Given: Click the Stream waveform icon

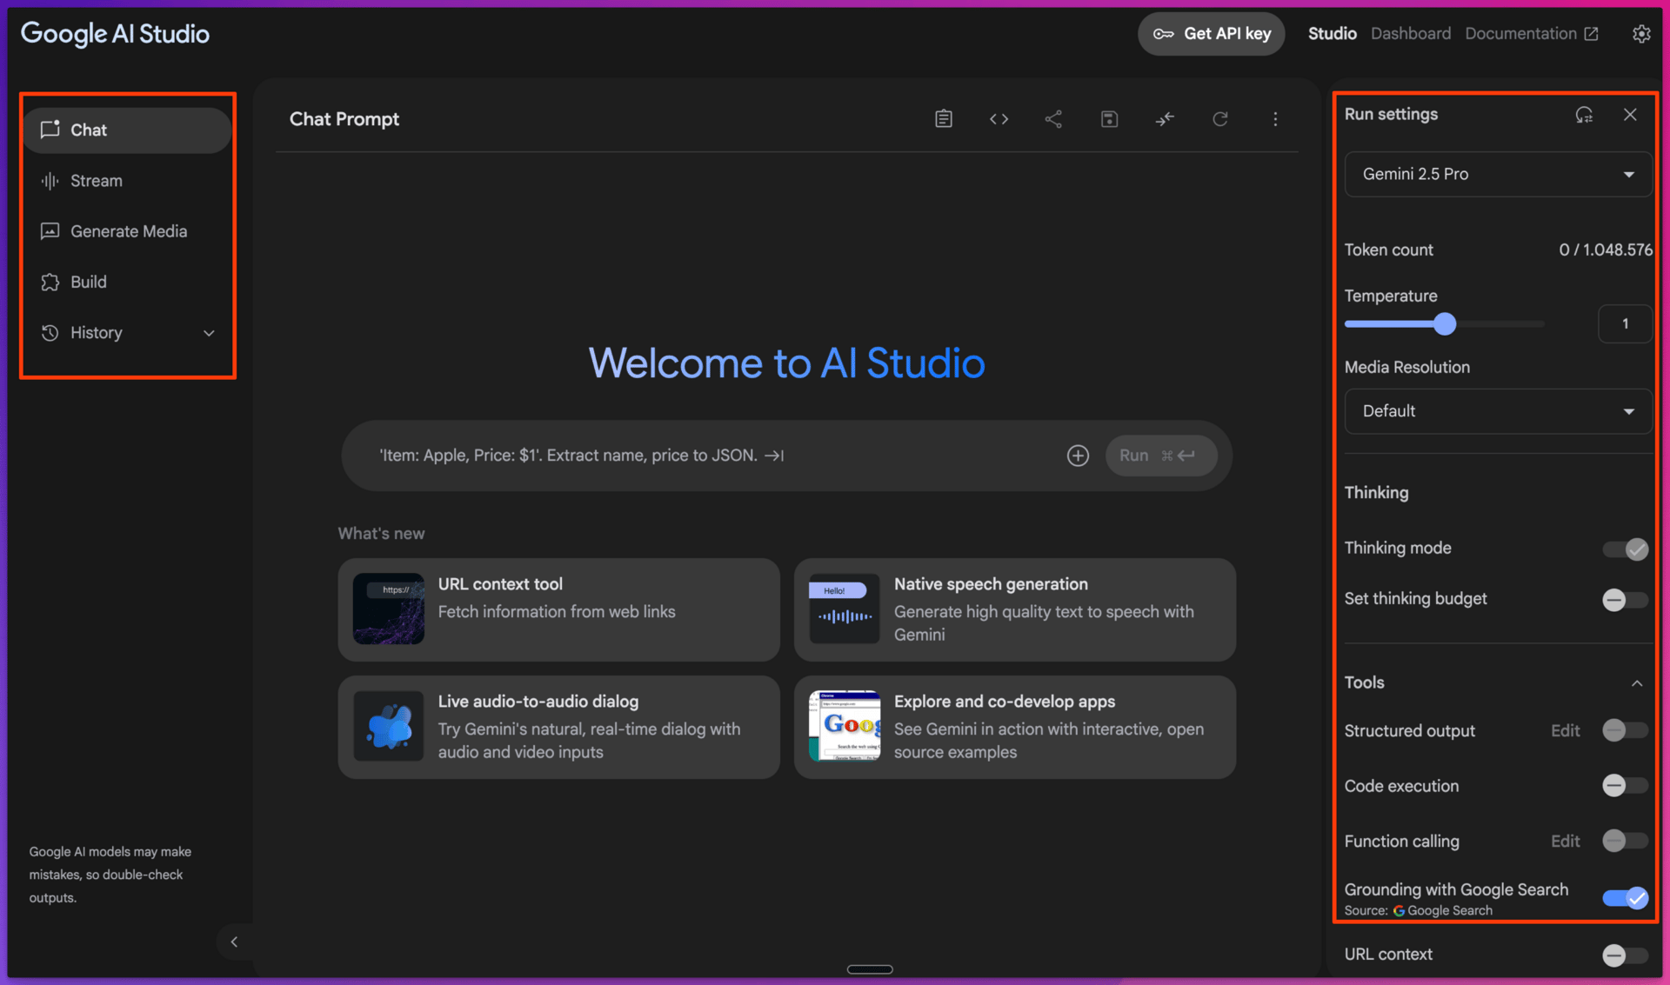Looking at the screenshot, I should click(50, 181).
